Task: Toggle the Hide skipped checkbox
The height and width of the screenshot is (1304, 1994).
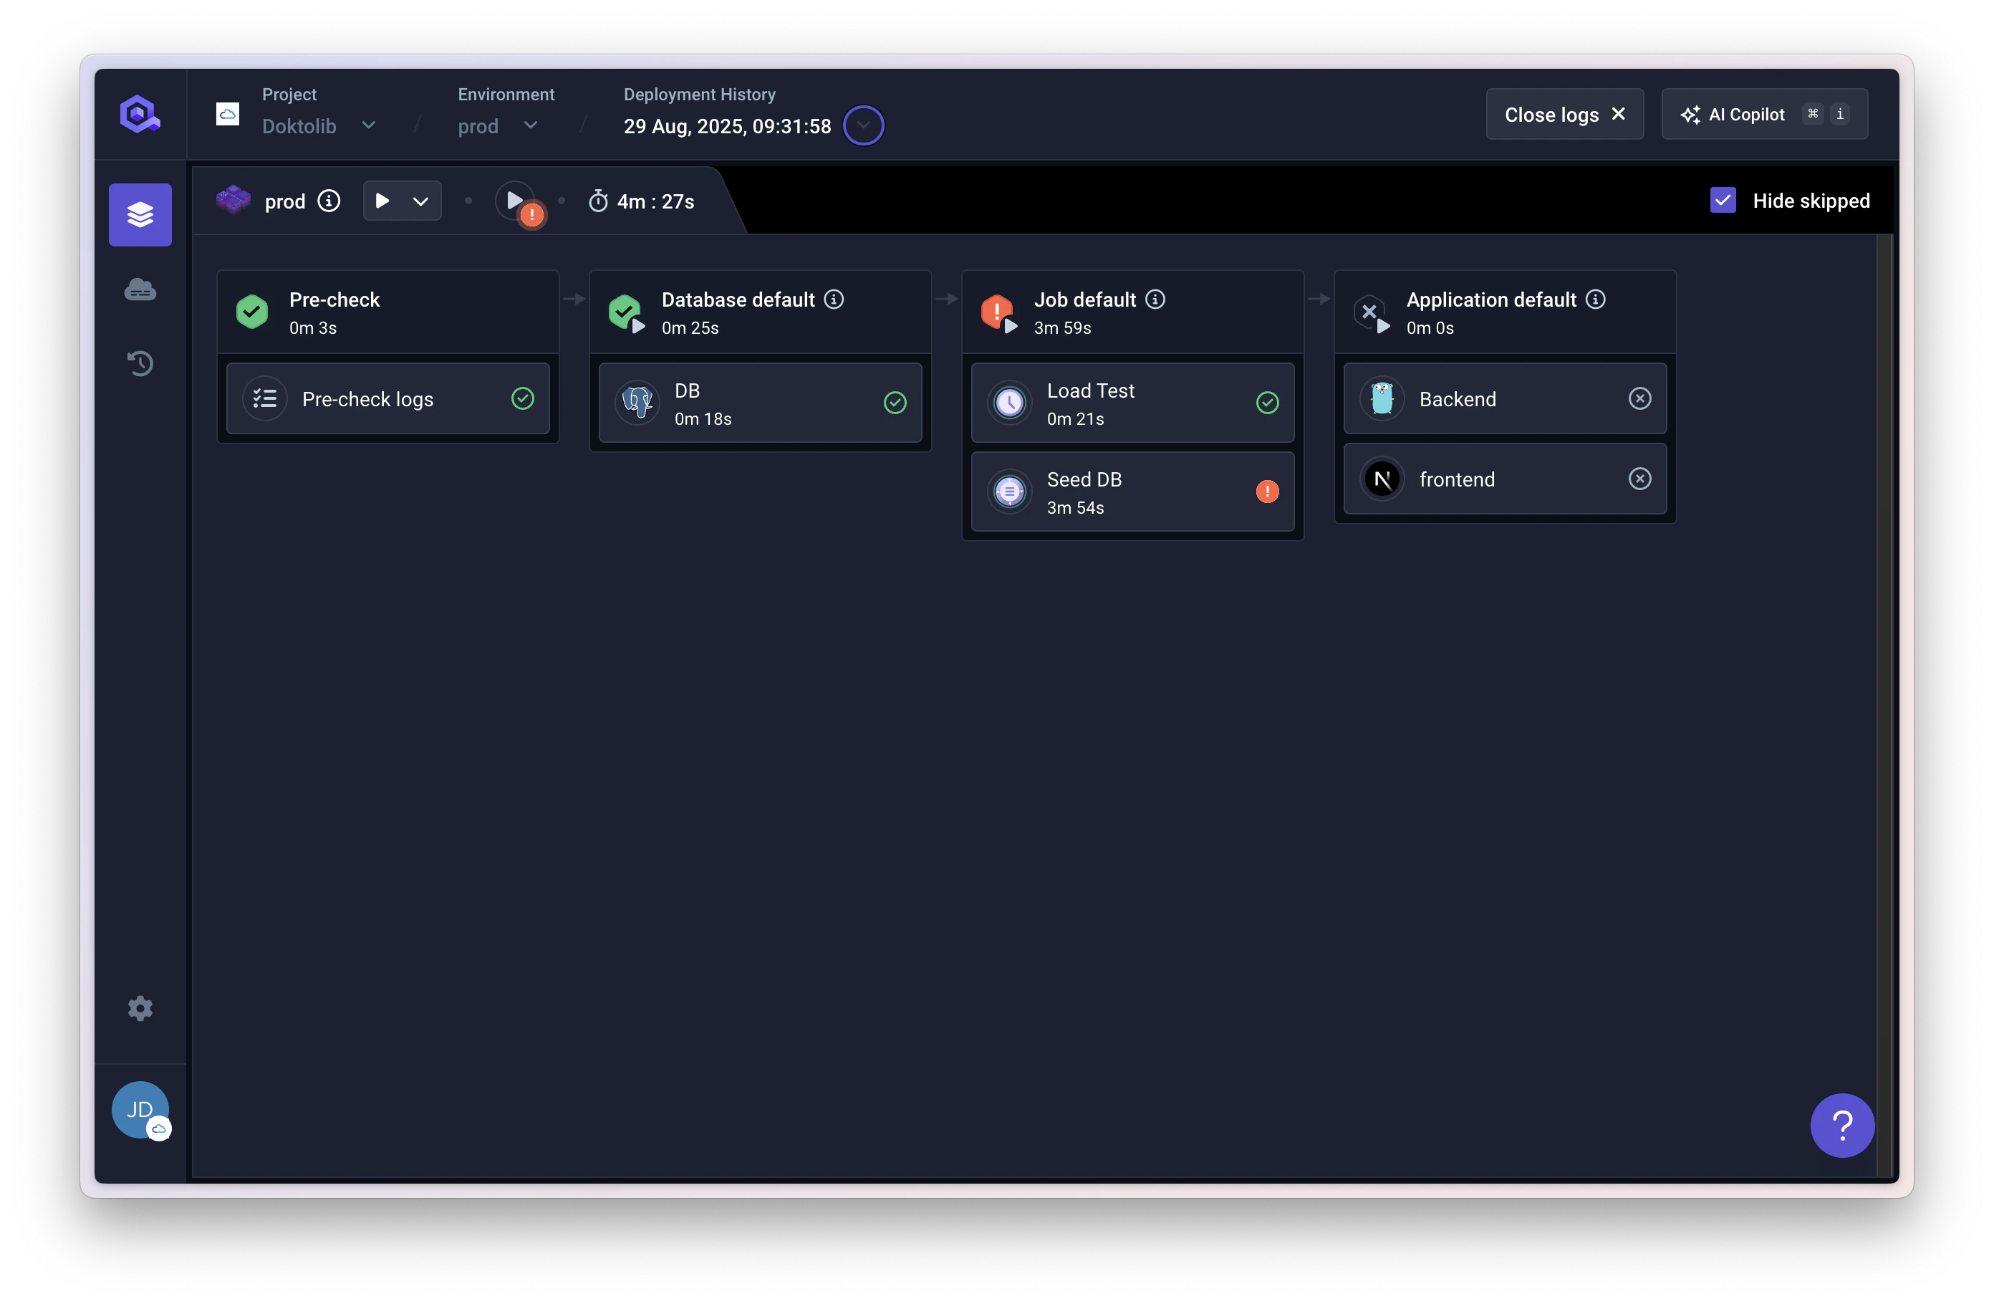Action: click(x=1723, y=201)
